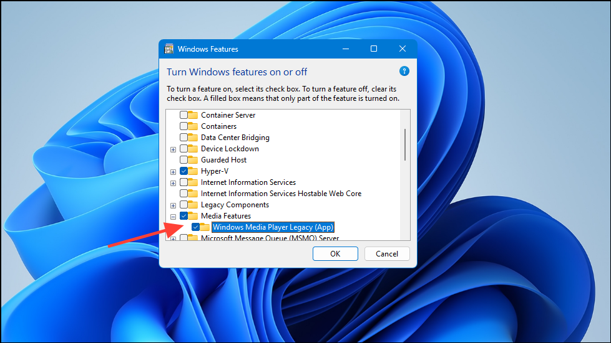This screenshot has width=611, height=343.
Task: Click the Hostable Web Core folder icon
Action: (x=192, y=194)
